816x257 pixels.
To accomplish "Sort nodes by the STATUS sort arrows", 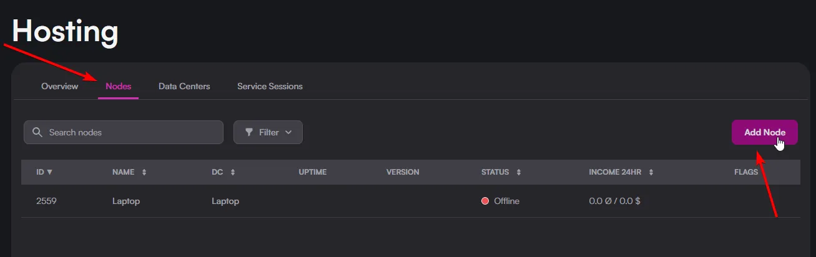I will point(519,172).
